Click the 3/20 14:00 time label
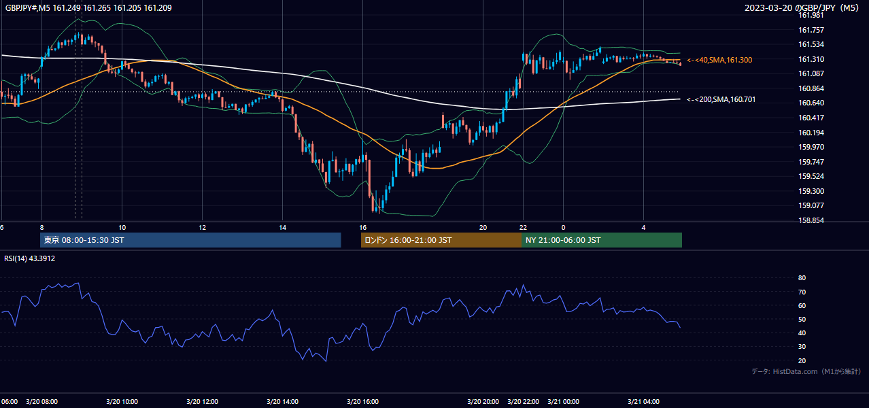This screenshot has height=408, width=869. (282, 402)
